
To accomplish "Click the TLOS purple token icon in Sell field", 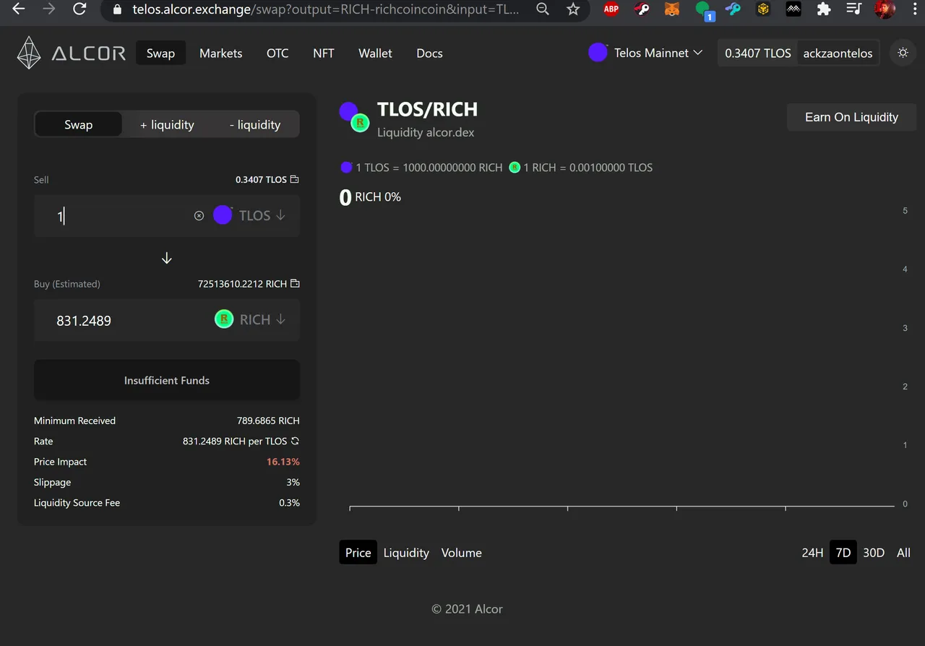I will point(223,215).
